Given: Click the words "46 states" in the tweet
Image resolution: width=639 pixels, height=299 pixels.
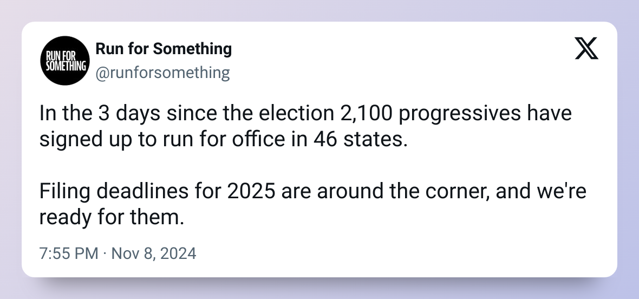Looking at the screenshot, I should click(x=358, y=140).
